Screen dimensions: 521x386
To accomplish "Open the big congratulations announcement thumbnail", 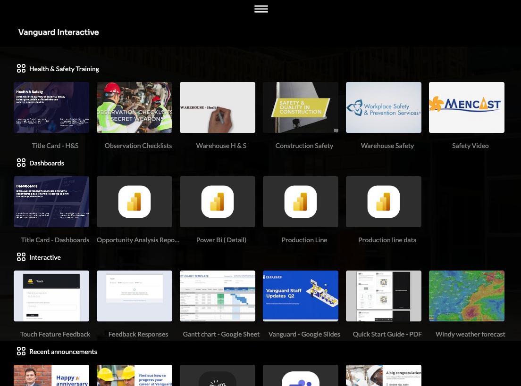I will 384,375.
